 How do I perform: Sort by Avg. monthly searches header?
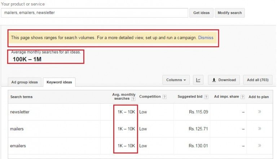coord(124,96)
